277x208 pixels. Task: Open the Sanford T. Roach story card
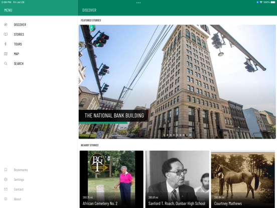[x=177, y=179]
